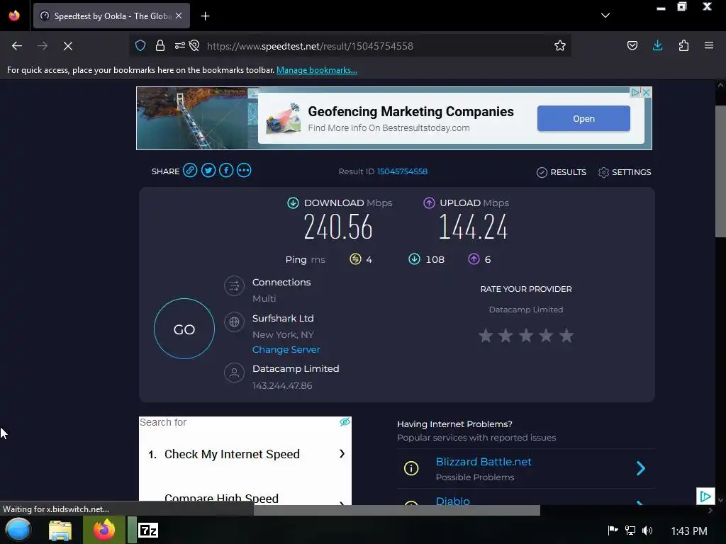
Task: Share result on Twitter icon
Action: 208,171
